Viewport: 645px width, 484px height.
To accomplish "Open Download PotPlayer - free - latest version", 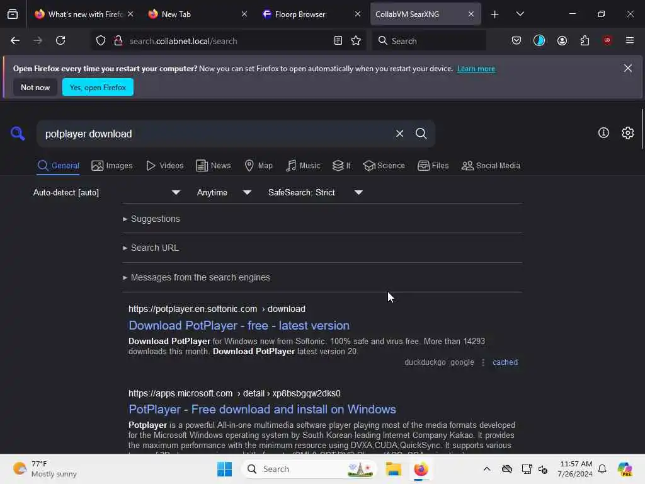I will [x=239, y=326].
